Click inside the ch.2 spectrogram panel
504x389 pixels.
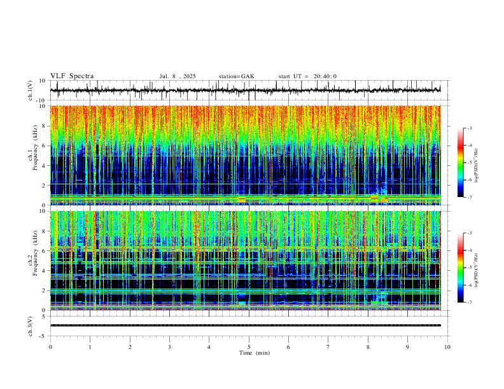click(x=245, y=261)
